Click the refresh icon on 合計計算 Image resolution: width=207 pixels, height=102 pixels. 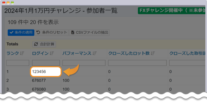[36, 44]
